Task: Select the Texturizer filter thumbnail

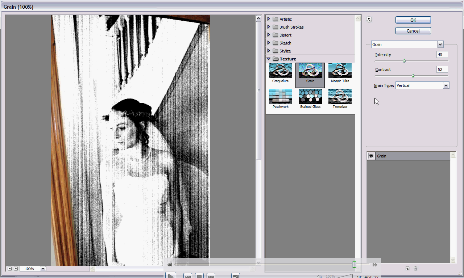Action: 340,96
